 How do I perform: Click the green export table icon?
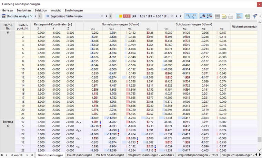tap(247, 16)
